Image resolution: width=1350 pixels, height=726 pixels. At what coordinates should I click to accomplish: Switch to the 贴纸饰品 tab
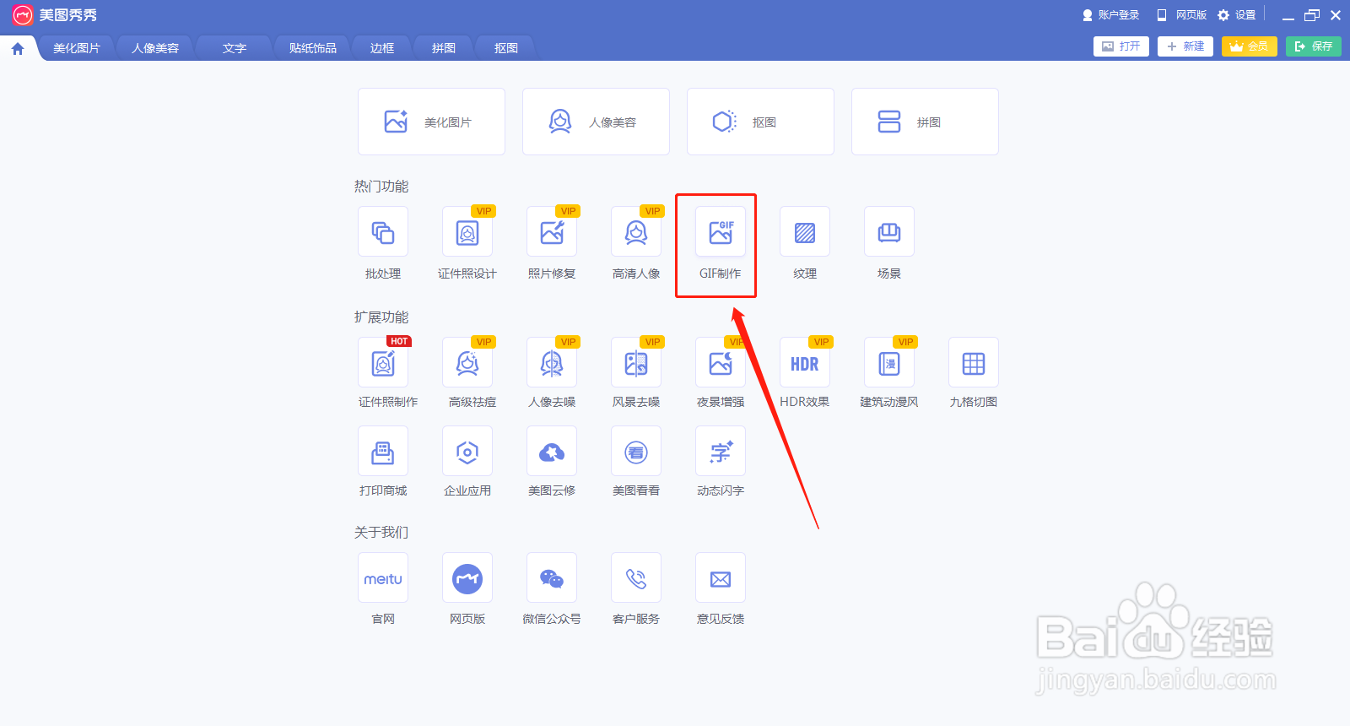tap(313, 48)
